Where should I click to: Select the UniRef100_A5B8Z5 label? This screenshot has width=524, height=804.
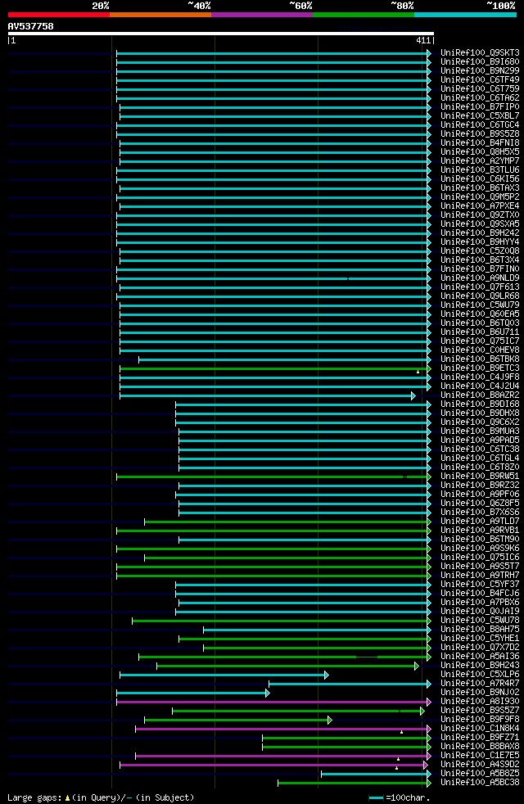pos(480,773)
